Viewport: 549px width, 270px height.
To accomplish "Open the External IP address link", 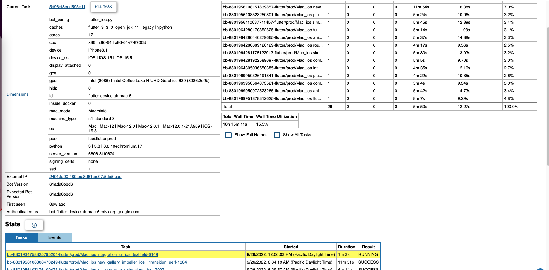I will (x=85, y=177).
